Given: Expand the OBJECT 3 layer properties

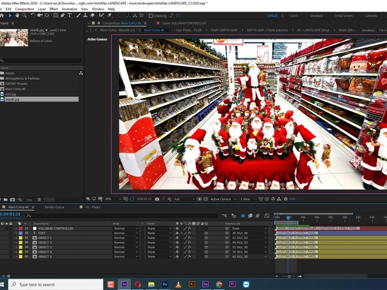Looking at the screenshot, I should [16, 247].
